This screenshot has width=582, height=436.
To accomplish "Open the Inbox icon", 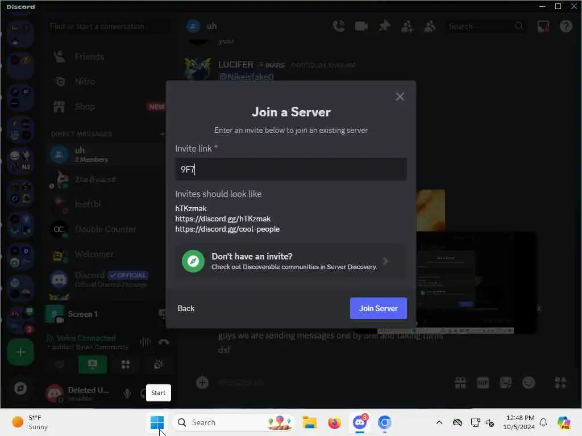I will click(x=543, y=26).
